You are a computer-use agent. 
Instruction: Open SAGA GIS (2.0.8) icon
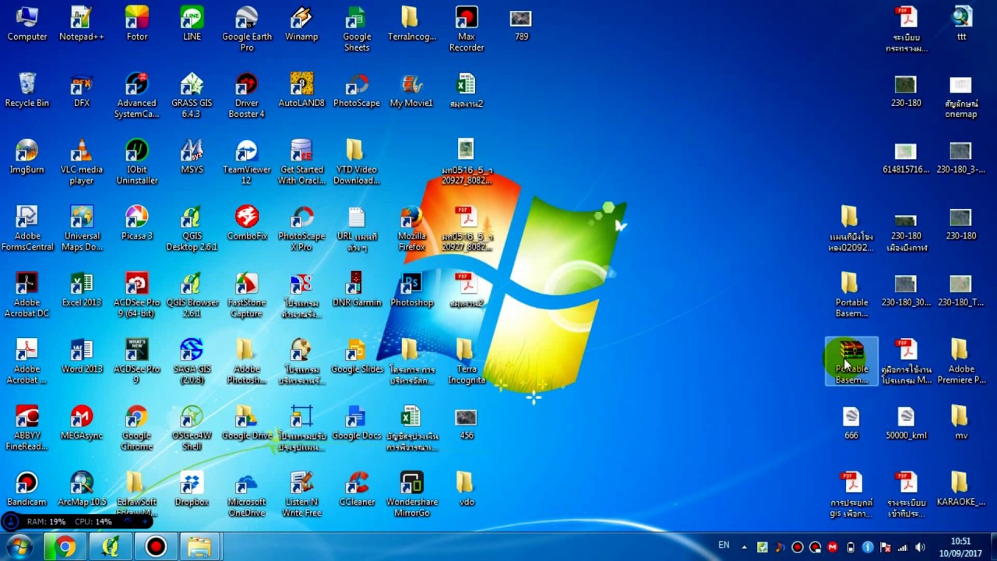pos(192,361)
